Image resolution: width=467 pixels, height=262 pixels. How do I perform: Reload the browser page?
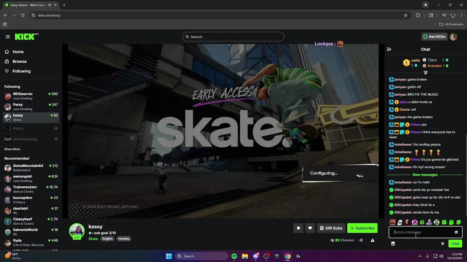coord(23,15)
